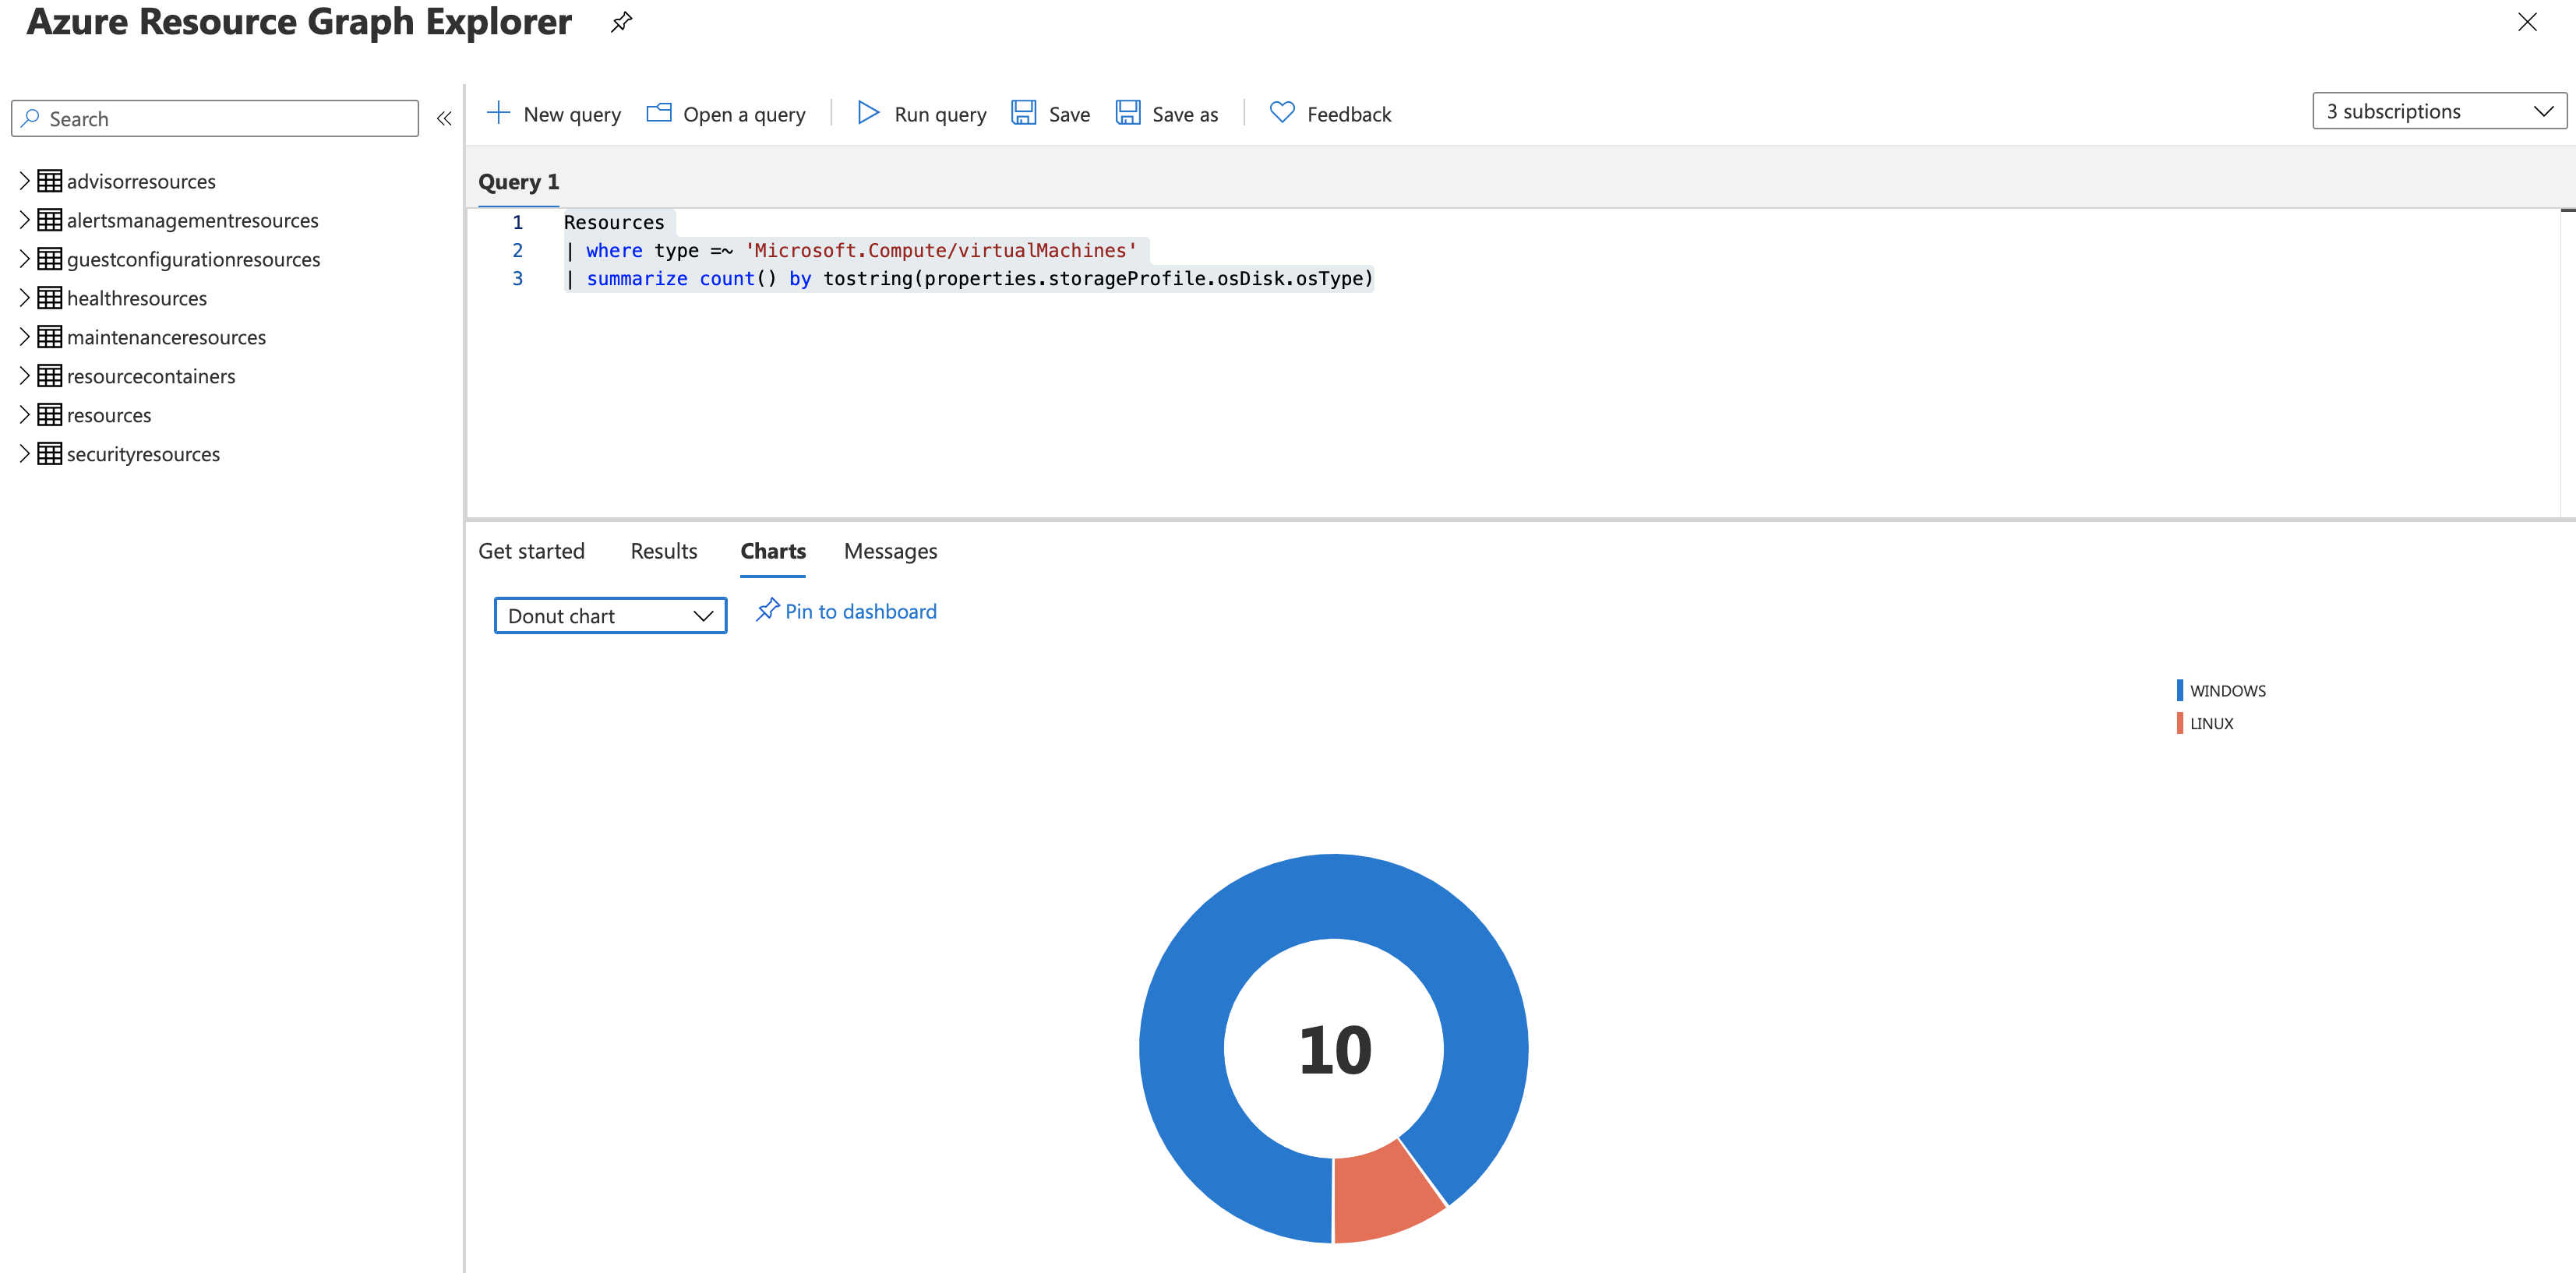
Task: Click into the table Search field
Action: (215, 118)
